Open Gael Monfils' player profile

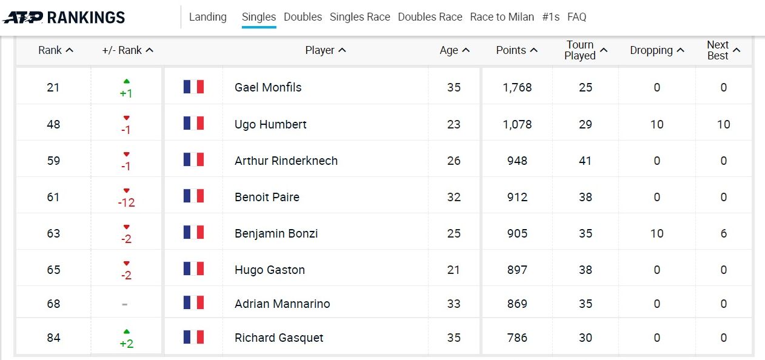[268, 87]
